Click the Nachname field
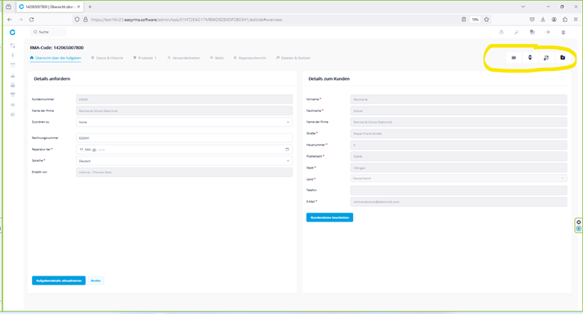This screenshot has width=583, height=314. [x=459, y=111]
